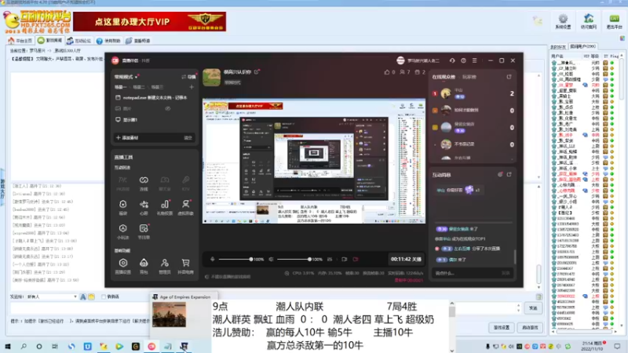Click the headset support icon in title bar

tap(452, 60)
